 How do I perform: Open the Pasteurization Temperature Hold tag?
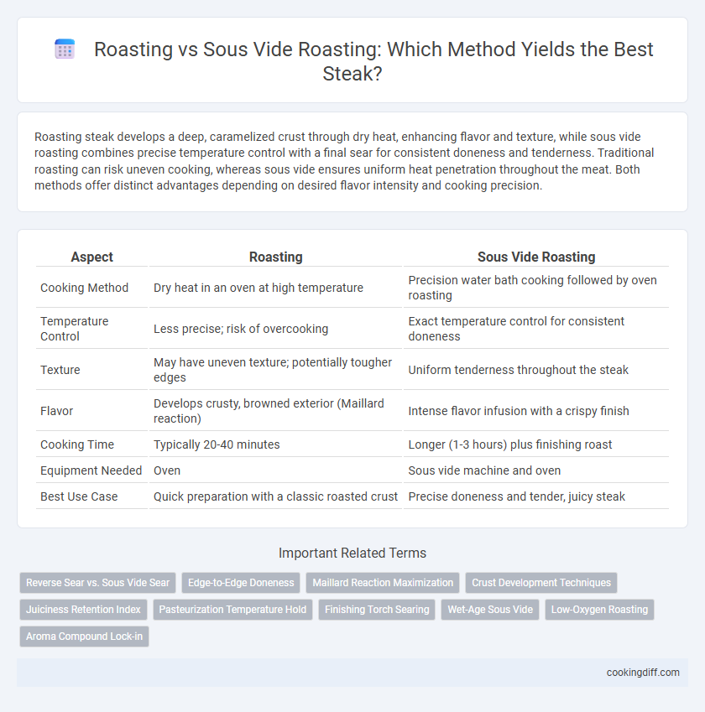click(232, 610)
